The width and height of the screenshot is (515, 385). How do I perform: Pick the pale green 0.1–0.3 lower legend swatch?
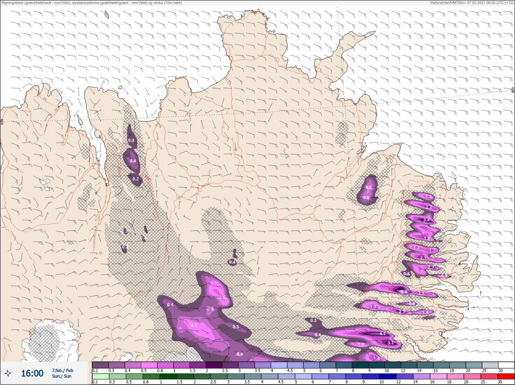100,377
